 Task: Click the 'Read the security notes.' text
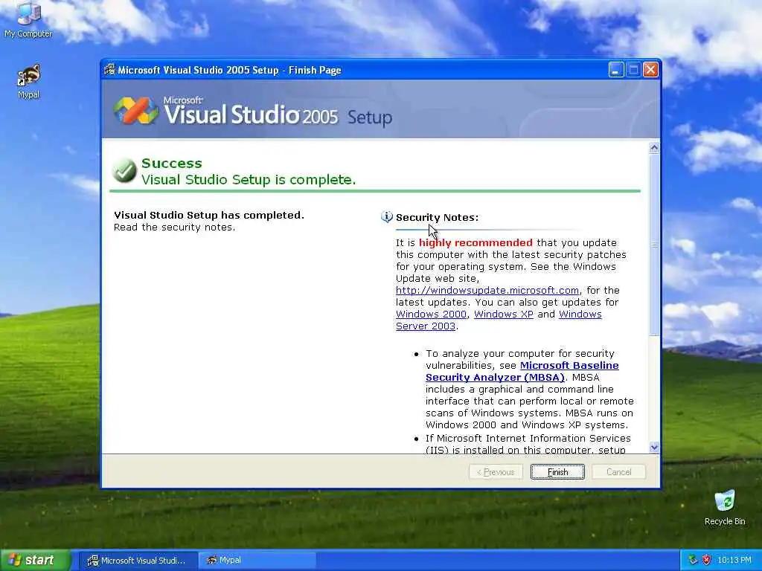tap(174, 228)
